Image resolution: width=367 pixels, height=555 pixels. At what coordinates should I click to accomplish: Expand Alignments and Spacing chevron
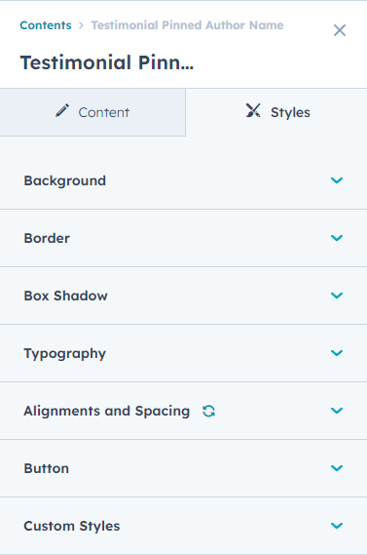(x=337, y=411)
